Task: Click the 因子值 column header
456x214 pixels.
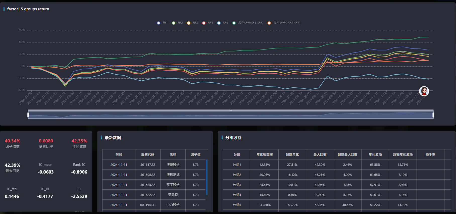Action: tap(195, 154)
